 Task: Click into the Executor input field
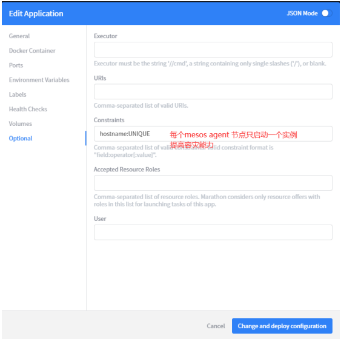coord(213,50)
